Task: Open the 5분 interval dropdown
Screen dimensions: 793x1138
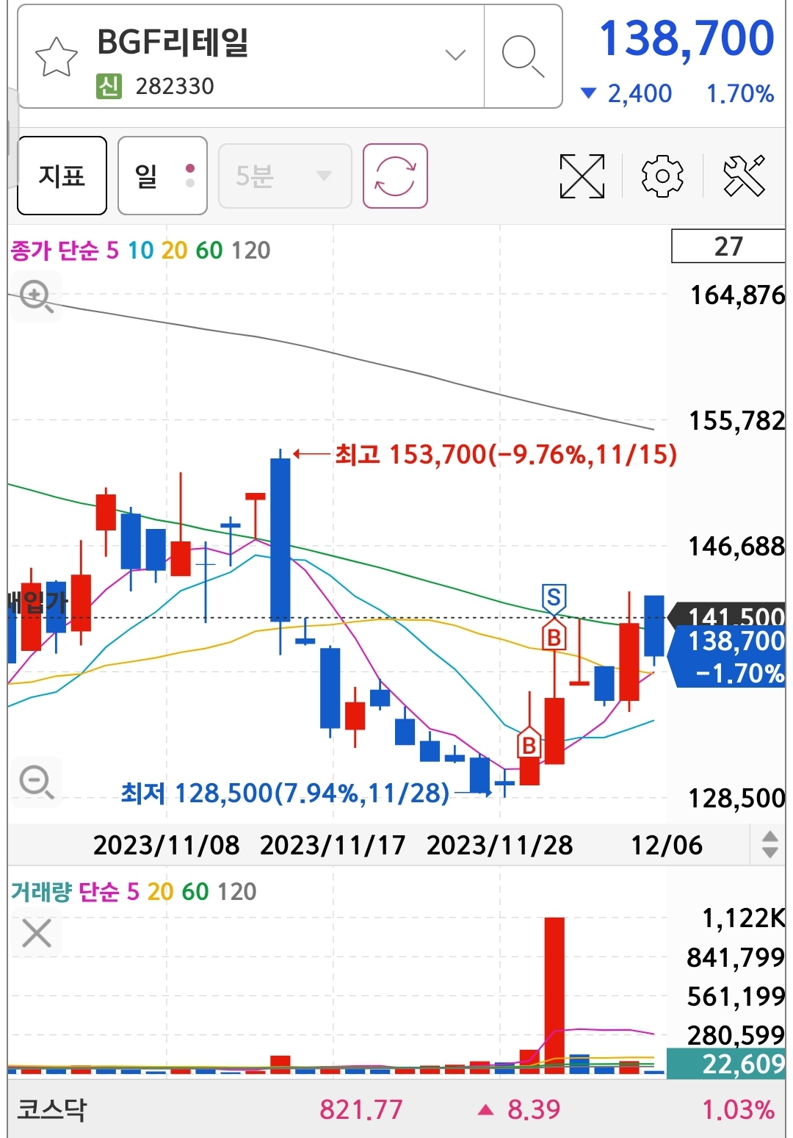Action: tap(285, 176)
